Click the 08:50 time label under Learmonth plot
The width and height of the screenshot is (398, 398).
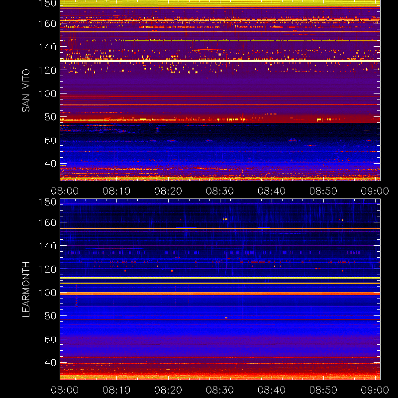323,390
